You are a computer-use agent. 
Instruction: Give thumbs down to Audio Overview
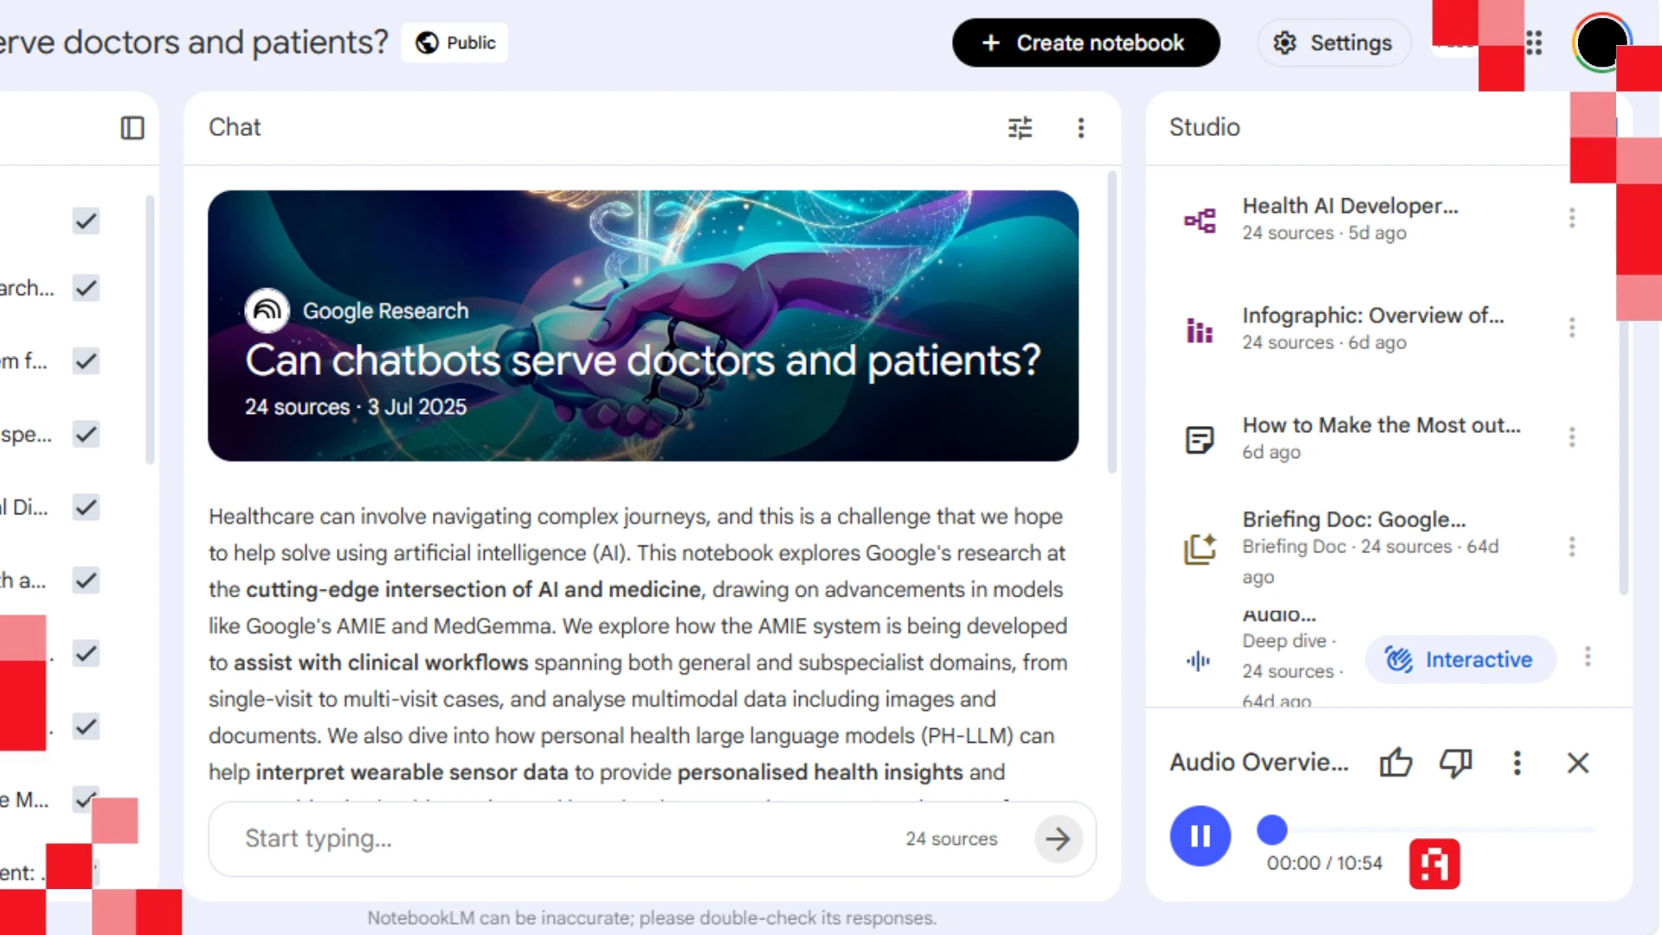(1455, 763)
